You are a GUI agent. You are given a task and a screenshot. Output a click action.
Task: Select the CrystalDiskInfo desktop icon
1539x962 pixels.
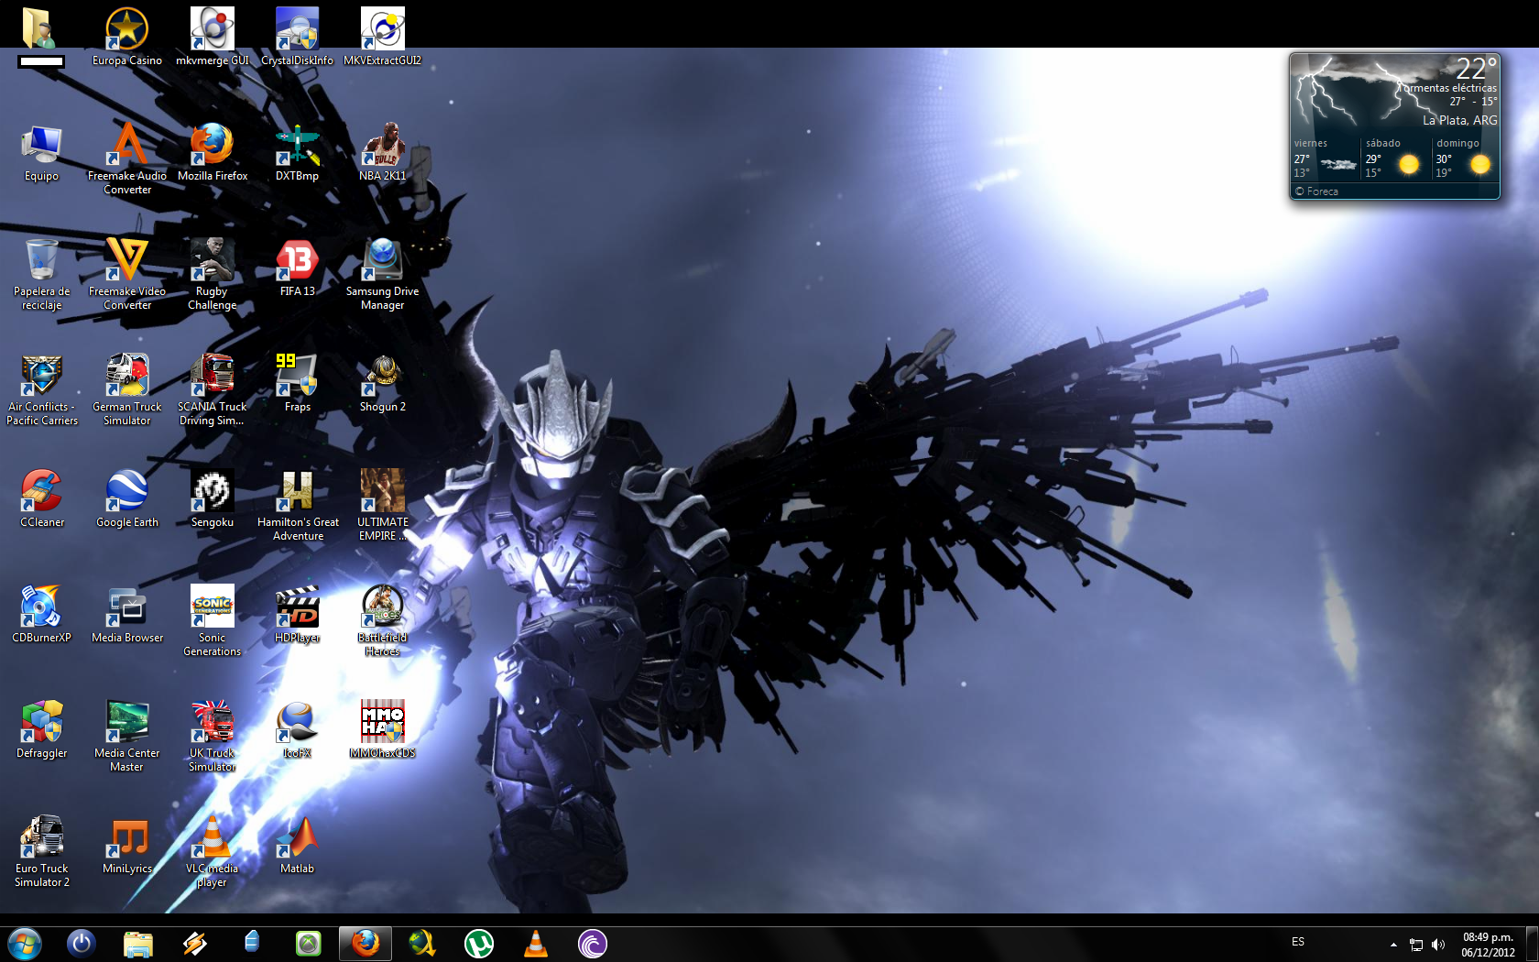(x=298, y=37)
